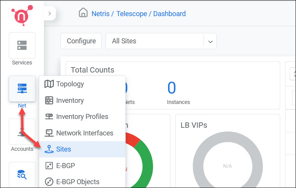Viewport: 296px width, 188px height.
Task: Click the database search sidebar icon
Action: (x=22, y=175)
